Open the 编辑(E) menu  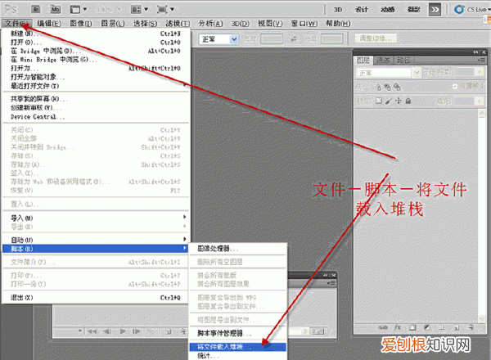tap(49, 24)
